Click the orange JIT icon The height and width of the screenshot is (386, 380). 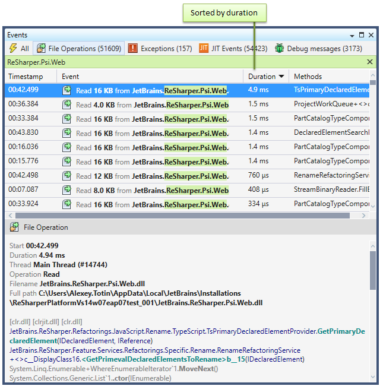pyautogui.click(x=204, y=48)
